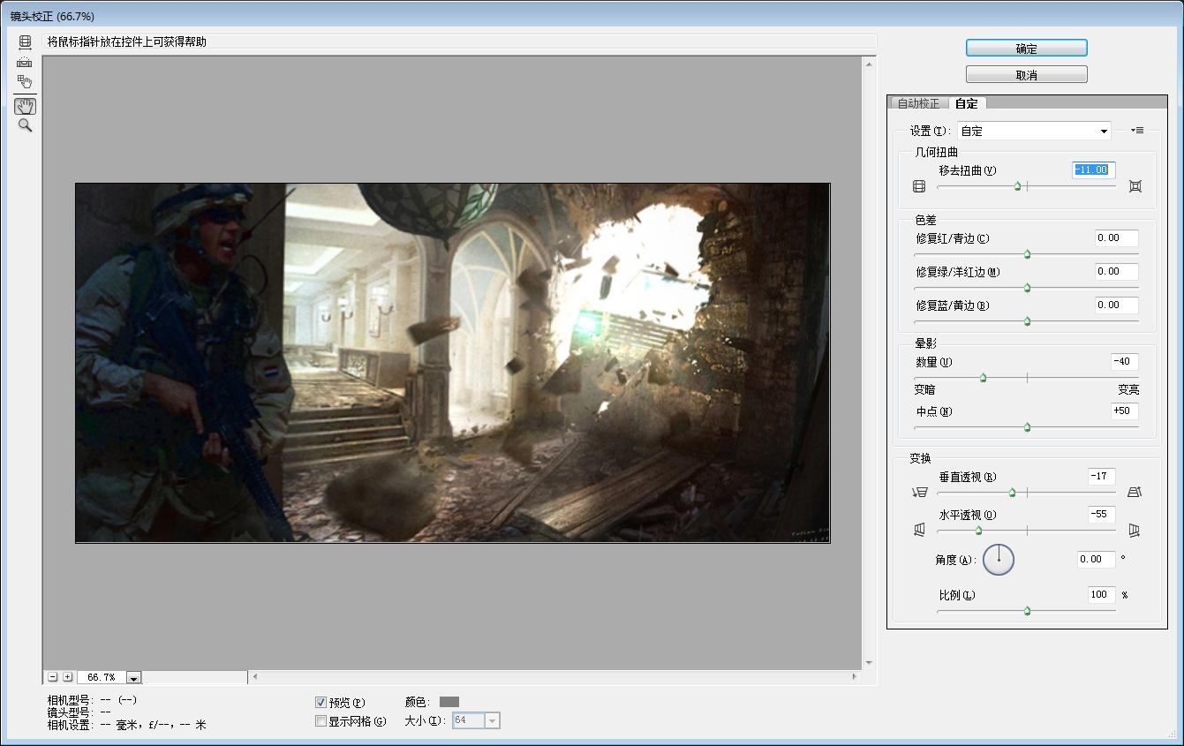Click the 变亮 lighten label
Viewport: 1184px width, 746px height.
pyautogui.click(x=1128, y=389)
